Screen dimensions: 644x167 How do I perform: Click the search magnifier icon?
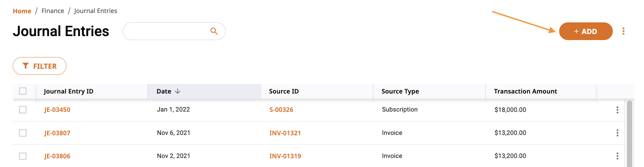[214, 31]
